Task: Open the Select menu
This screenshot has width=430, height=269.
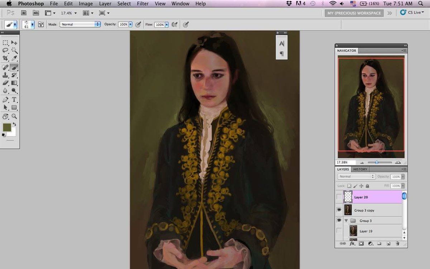Action: [124, 4]
